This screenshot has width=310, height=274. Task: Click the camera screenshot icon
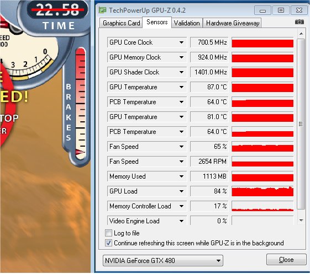pos(300,22)
